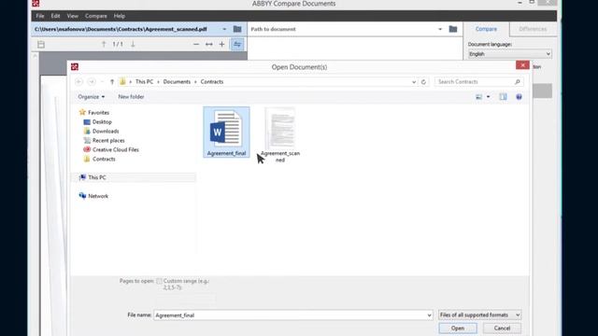The height and width of the screenshot is (336, 598).
Task: Fit document to width icon
Action: point(209,44)
